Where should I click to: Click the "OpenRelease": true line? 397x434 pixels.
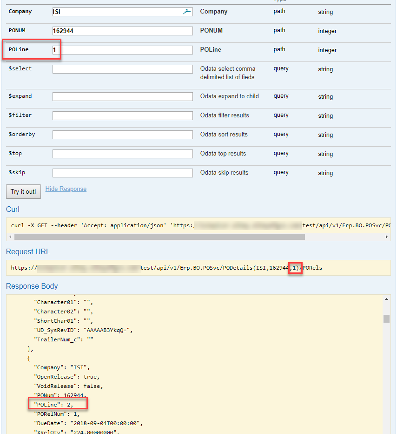coord(66,377)
